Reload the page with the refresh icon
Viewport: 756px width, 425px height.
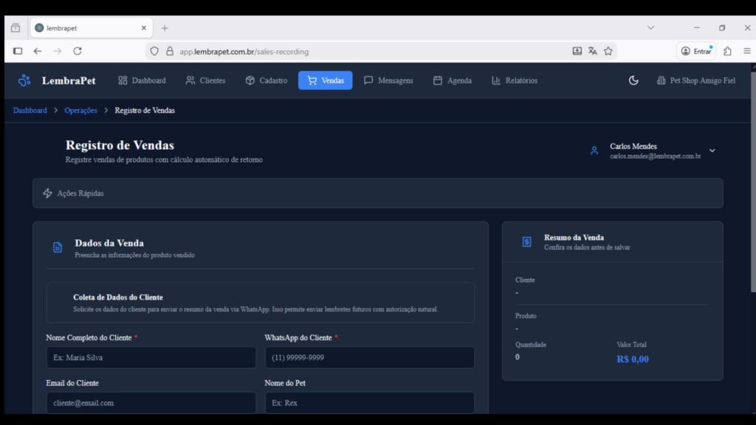pyautogui.click(x=78, y=51)
